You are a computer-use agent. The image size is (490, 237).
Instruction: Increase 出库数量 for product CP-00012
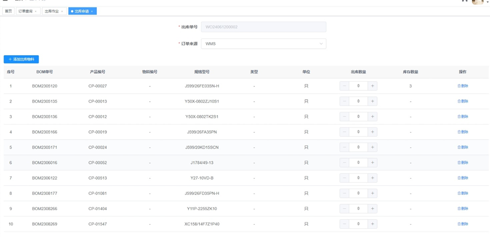tap(372, 117)
